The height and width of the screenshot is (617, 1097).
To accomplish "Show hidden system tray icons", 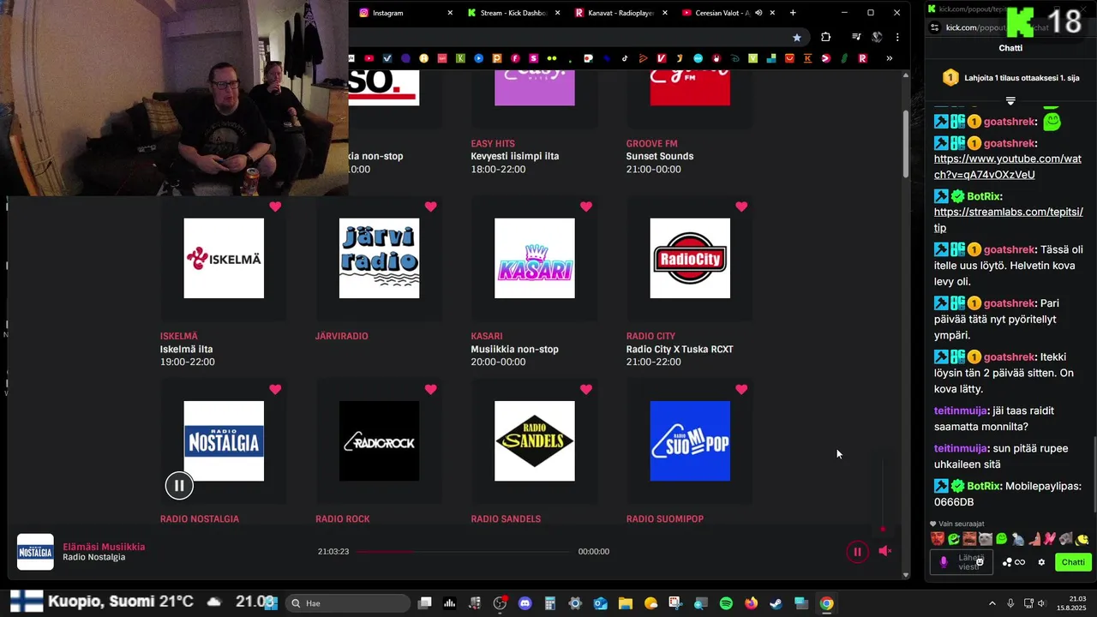I will coord(992,603).
